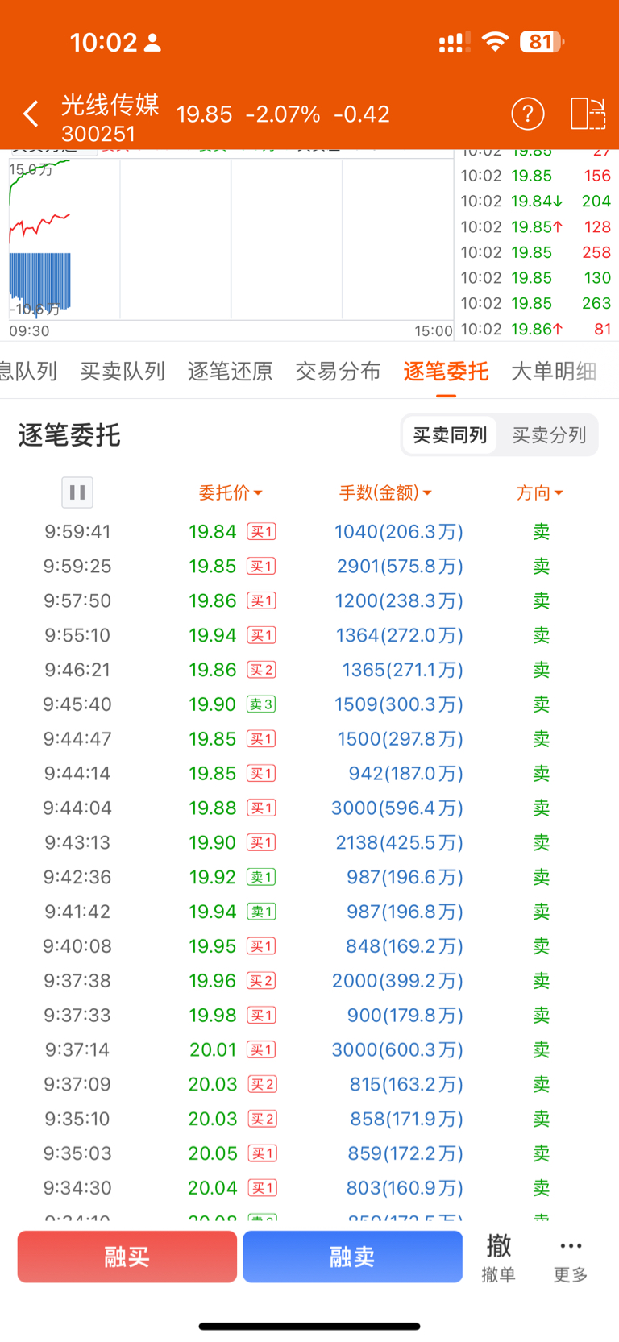Select the 3000(596.4万) order amount

tap(397, 808)
